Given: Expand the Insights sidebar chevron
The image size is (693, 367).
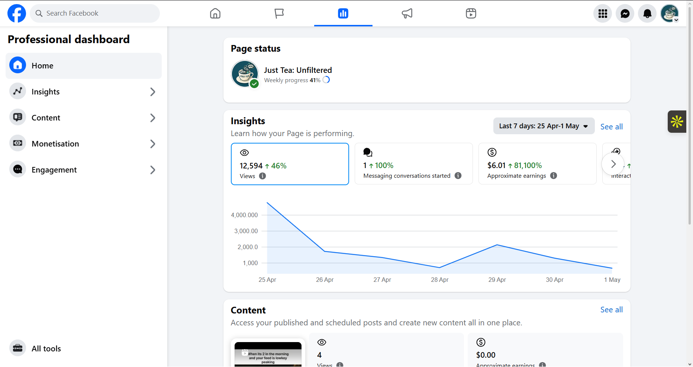Looking at the screenshot, I should pyautogui.click(x=152, y=92).
